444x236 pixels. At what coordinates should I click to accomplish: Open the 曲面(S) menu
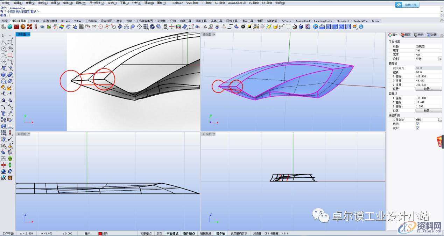click(x=56, y=3)
